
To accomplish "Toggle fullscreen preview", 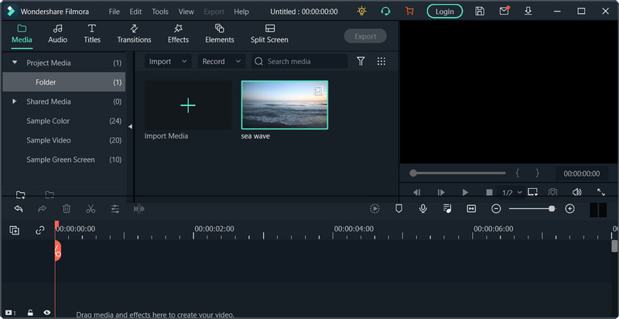I will [601, 192].
